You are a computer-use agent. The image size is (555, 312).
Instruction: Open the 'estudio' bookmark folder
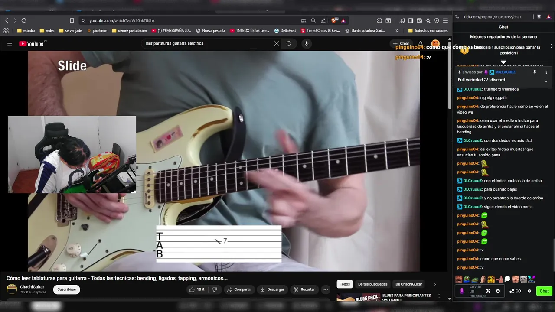coord(26,31)
